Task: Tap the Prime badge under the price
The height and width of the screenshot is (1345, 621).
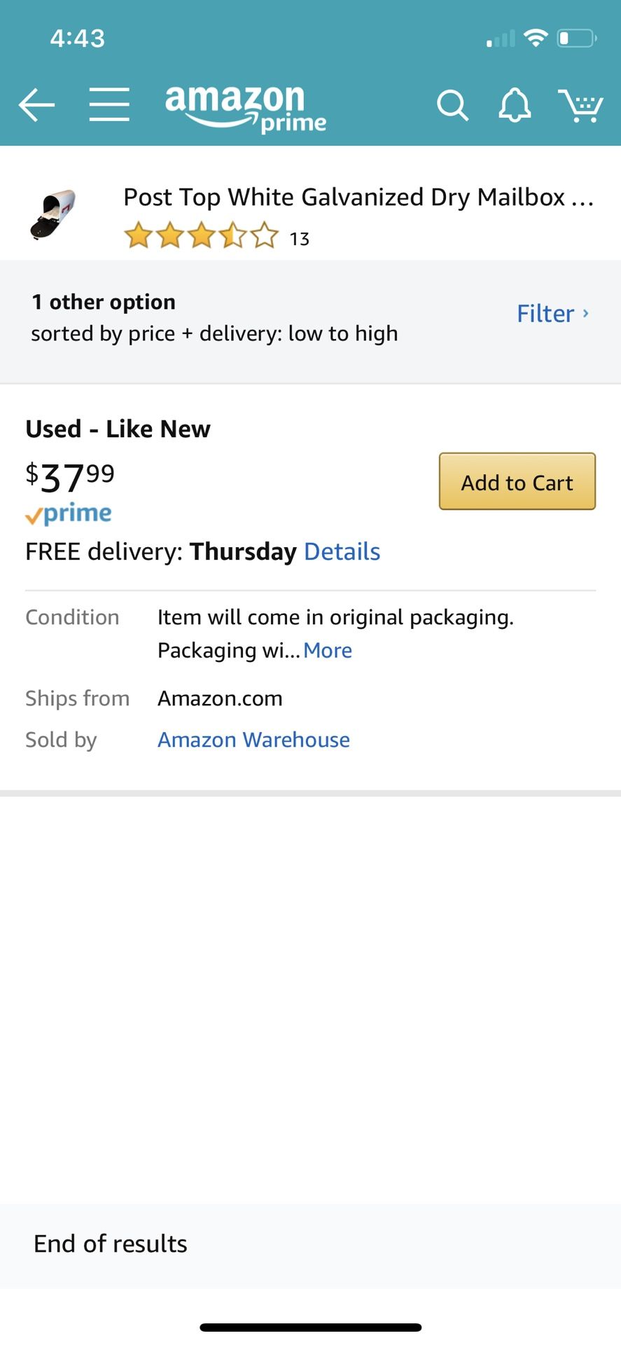Action: point(68,513)
